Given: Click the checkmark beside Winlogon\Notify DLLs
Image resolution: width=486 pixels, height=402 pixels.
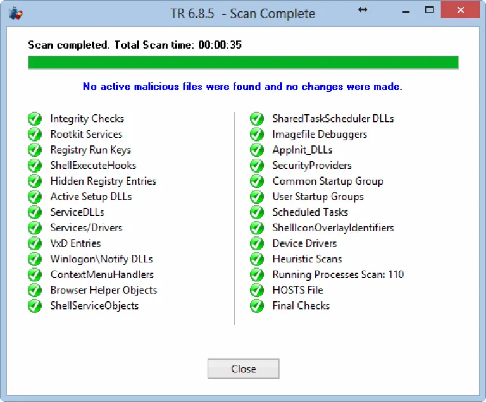Looking at the screenshot, I should click(35, 259).
